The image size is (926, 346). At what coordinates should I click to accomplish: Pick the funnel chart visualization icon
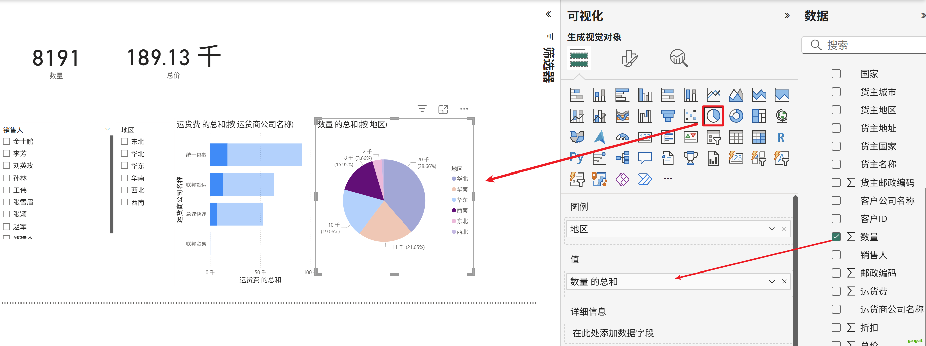tap(668, 116)
